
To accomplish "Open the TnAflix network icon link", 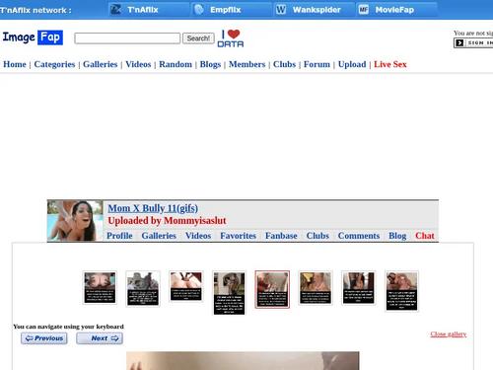I will (115, 10).
